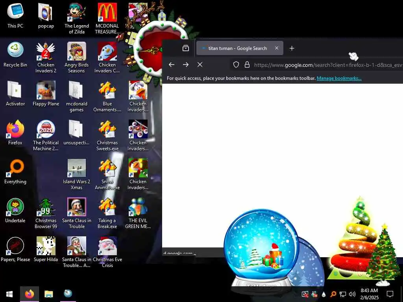The height and width of the screenshot is (302, 403).
Task: Open Blue Ornaments file icon
Action: click(107, 97)
